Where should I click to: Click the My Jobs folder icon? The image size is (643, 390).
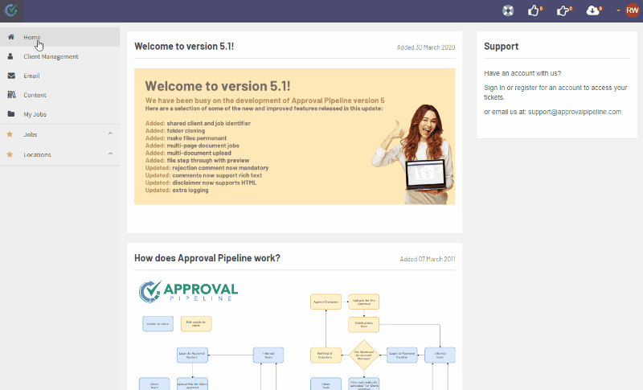tap(11, 114)
